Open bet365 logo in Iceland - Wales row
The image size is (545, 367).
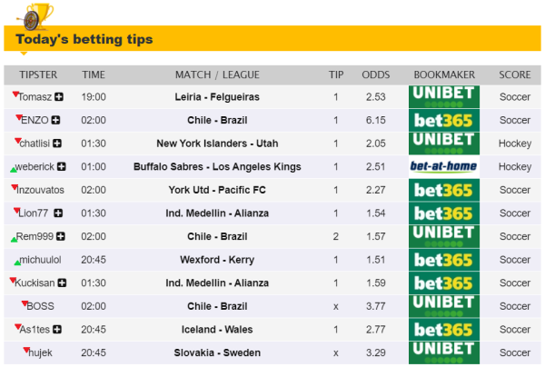(443, 330)
